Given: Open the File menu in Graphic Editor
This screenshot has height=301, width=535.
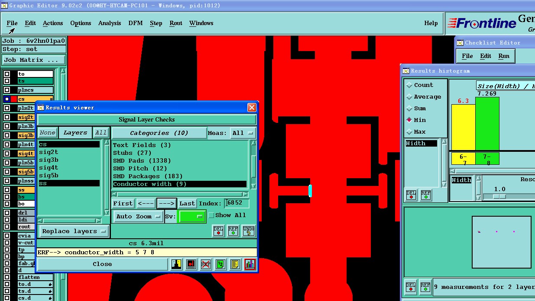Looking at the screenshot, I should (x=12, y=23).
